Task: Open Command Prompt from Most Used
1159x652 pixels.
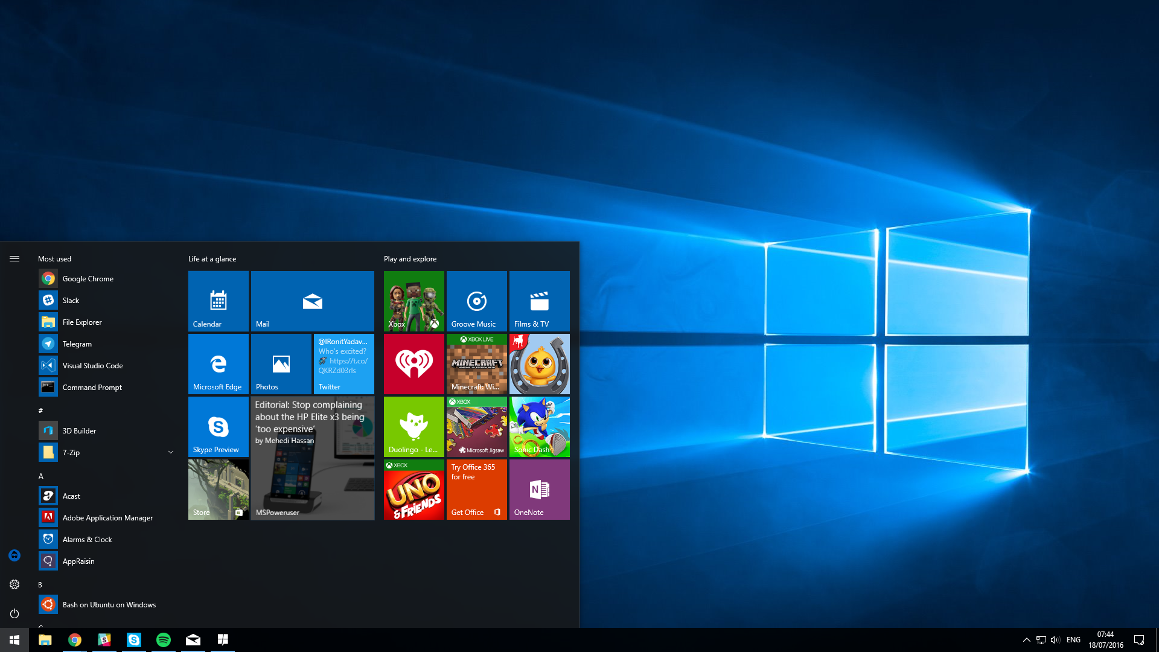Action: click(x=92, y=387)
